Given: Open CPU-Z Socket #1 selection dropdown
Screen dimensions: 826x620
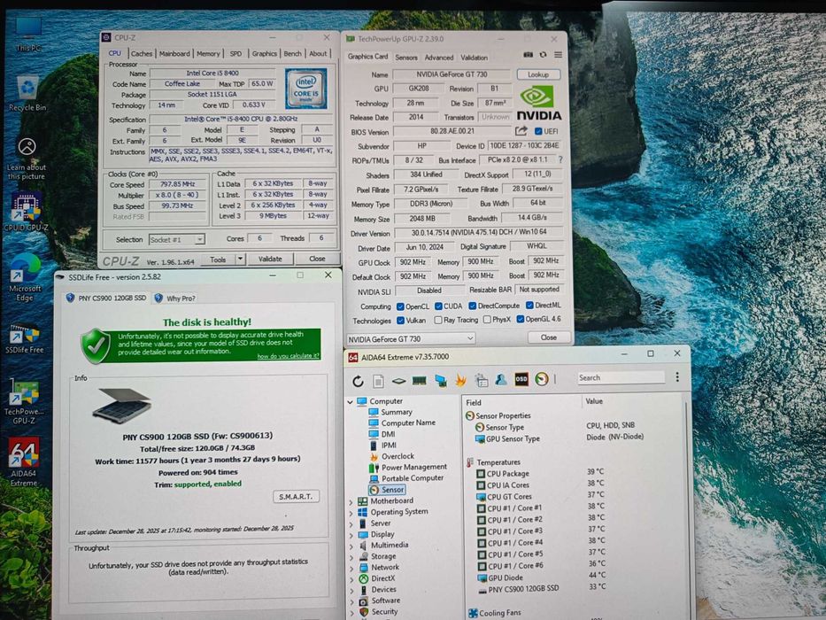Looking at the screenshot, I should (x=176, y=240).
